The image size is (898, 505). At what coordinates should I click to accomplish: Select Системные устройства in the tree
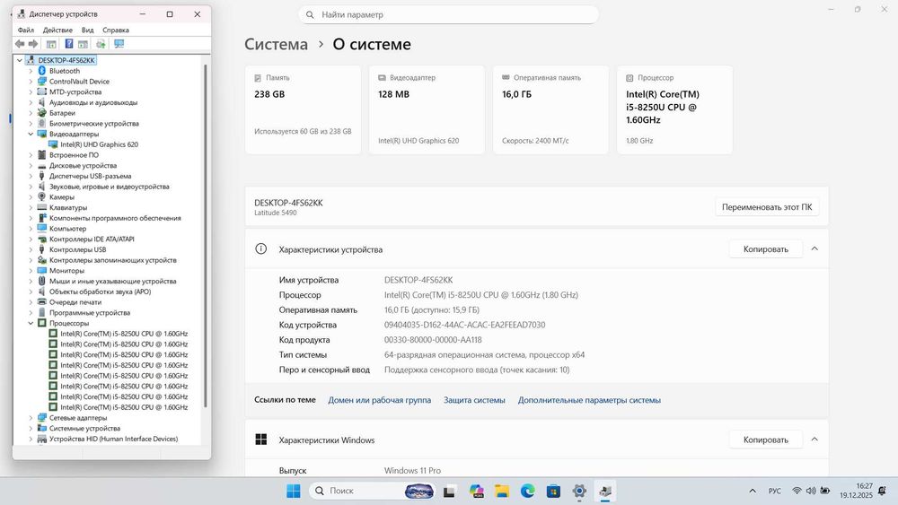click(x=84, y=429)
